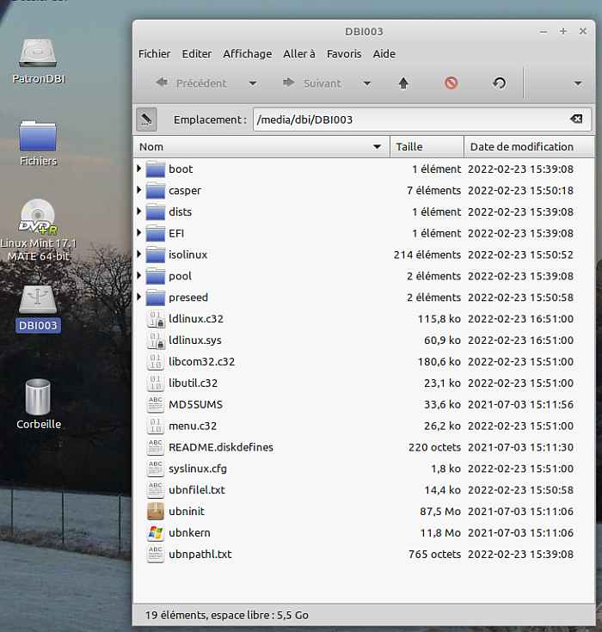602x632 pixels.
Task: Click the red stop loading icon
Action: [451, 83]
